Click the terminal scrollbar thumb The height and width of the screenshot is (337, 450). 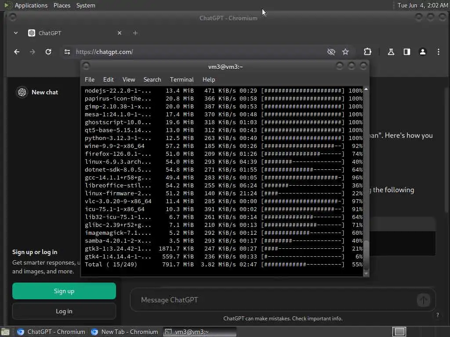366,255
